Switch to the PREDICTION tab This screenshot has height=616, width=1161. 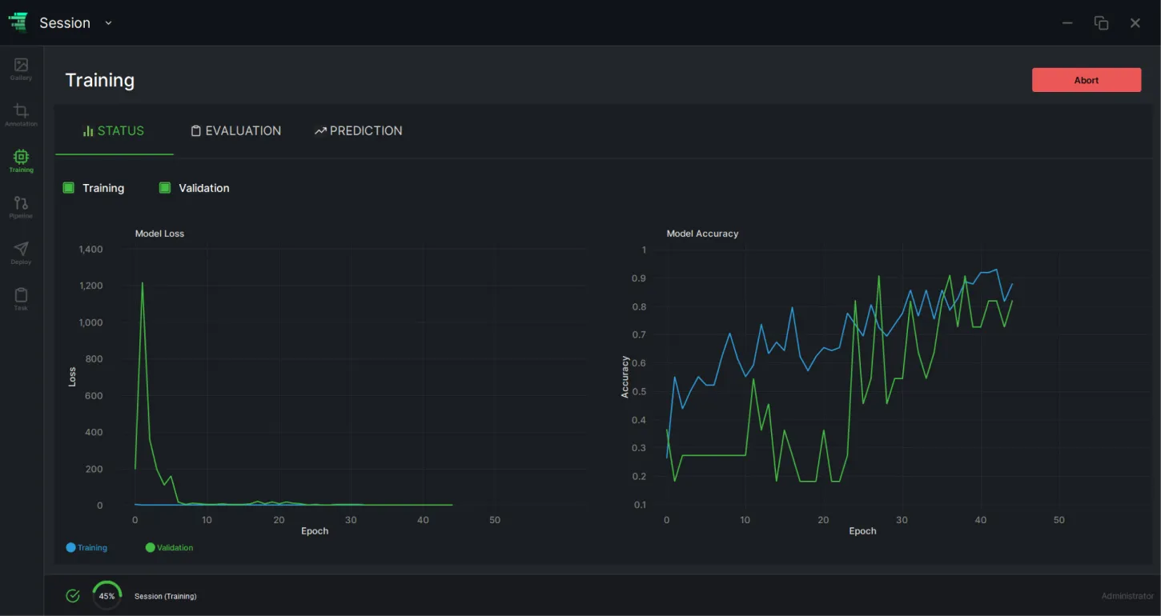click(x=359, y=130)
